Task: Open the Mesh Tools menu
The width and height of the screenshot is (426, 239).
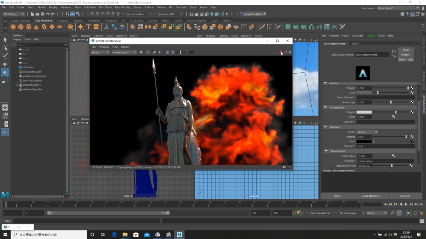Action: point(105,7)
